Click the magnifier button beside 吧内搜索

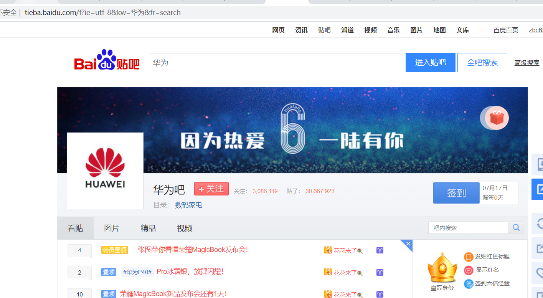[x=516, y=228]
